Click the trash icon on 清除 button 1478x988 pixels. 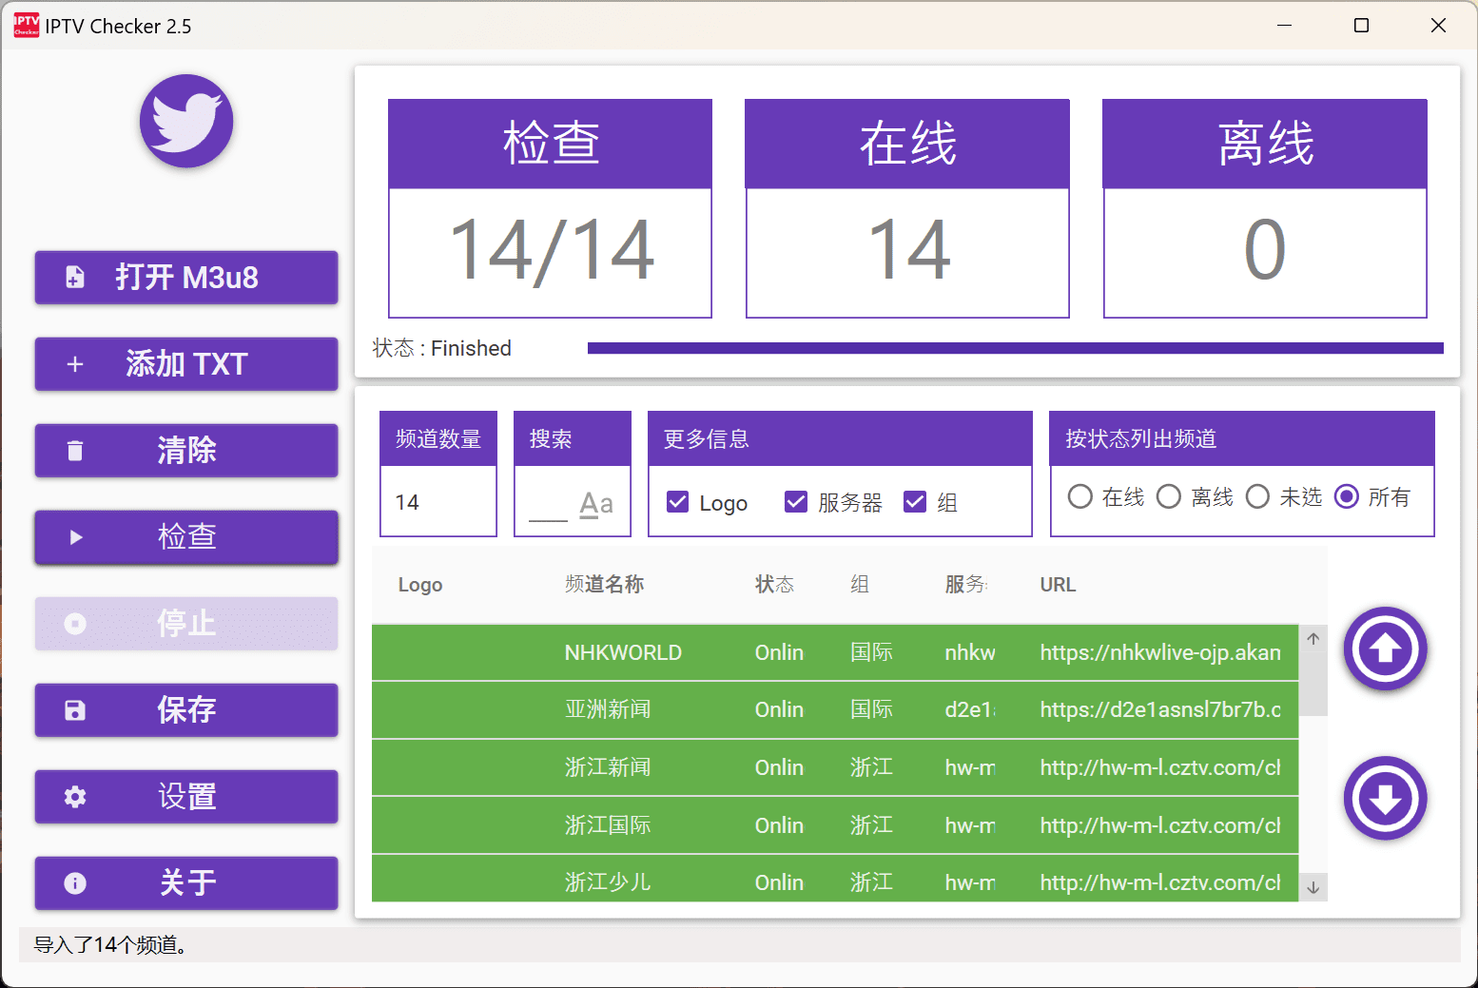pyautogui.click(x=75, y=451)
